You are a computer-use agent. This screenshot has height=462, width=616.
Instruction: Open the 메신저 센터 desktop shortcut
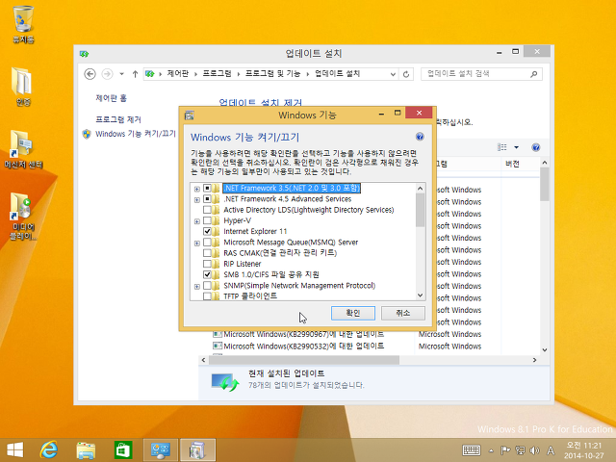23,149
